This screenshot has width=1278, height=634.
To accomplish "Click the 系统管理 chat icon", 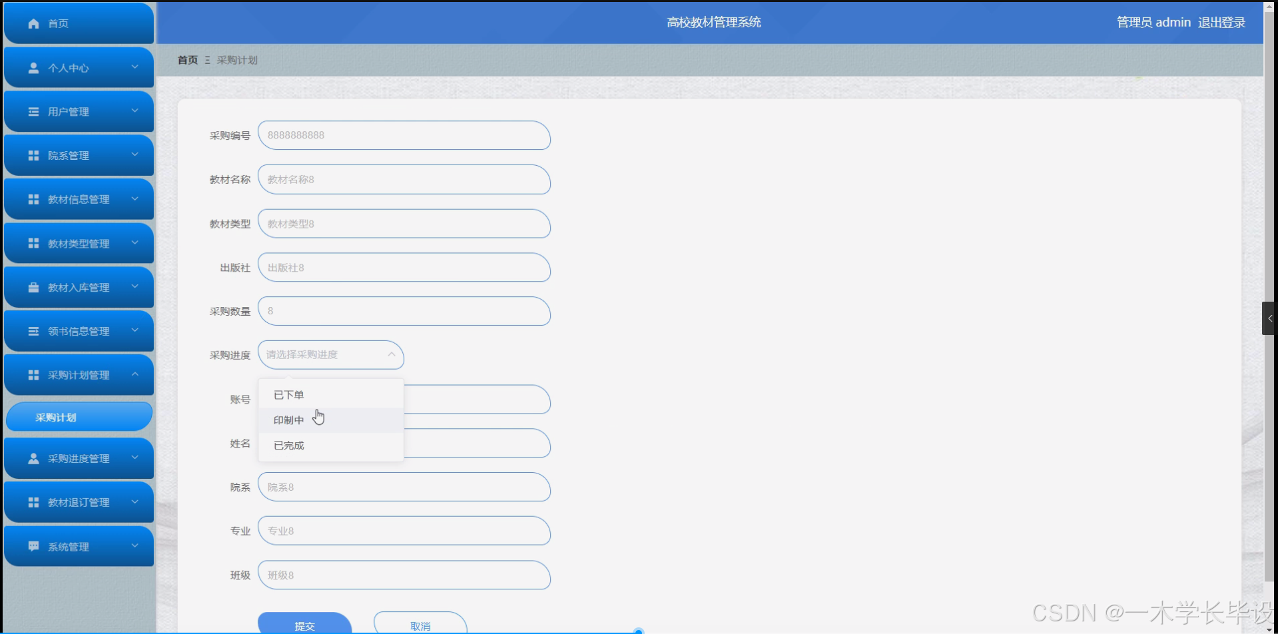I will click(33, 546).
